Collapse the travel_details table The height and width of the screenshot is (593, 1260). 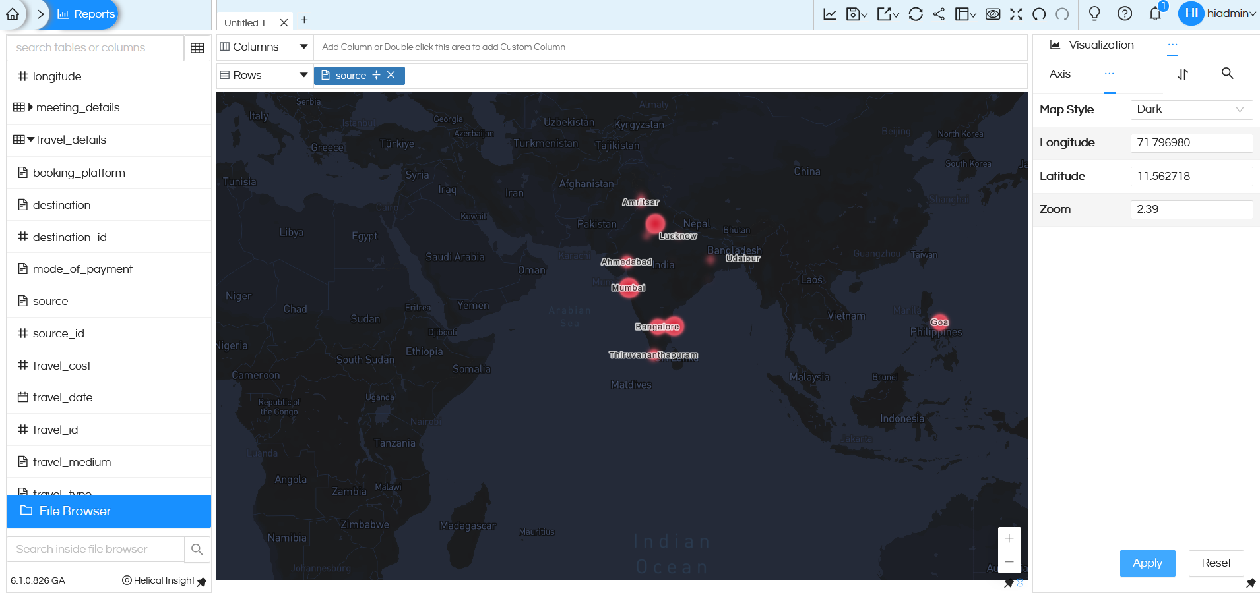pos(30,140)
